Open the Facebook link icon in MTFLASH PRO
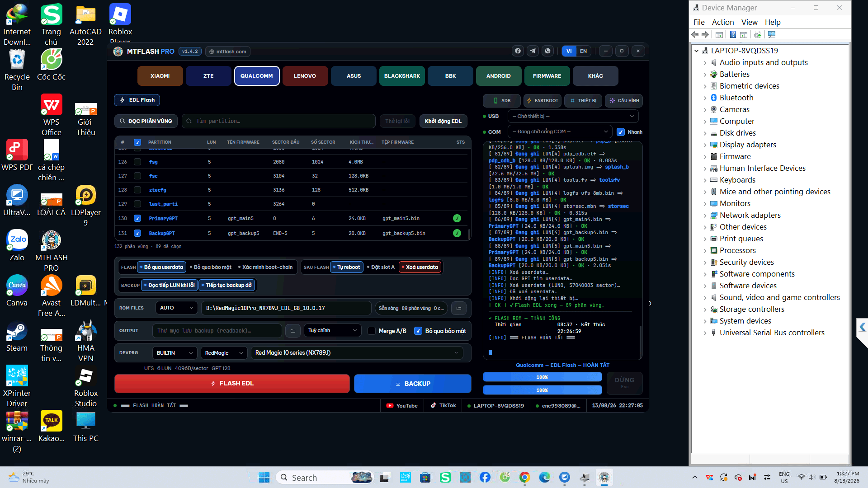 tap(518, 51)
